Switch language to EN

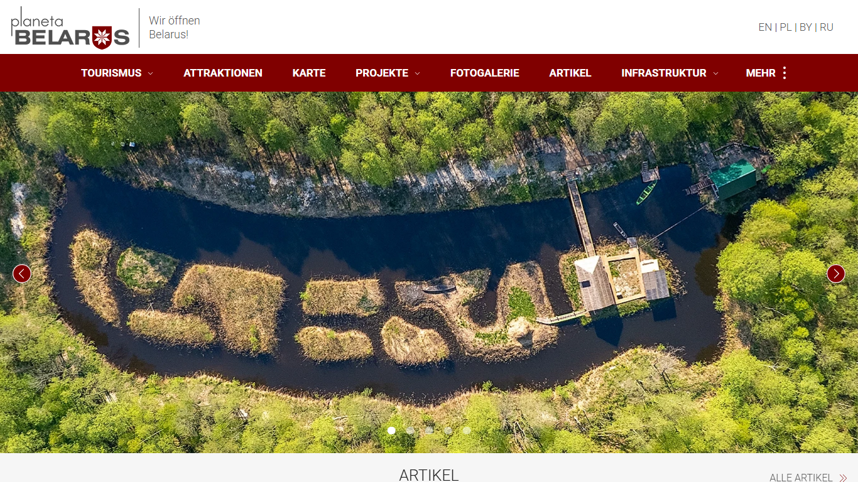pyautogui.click(x=765, y=27)
